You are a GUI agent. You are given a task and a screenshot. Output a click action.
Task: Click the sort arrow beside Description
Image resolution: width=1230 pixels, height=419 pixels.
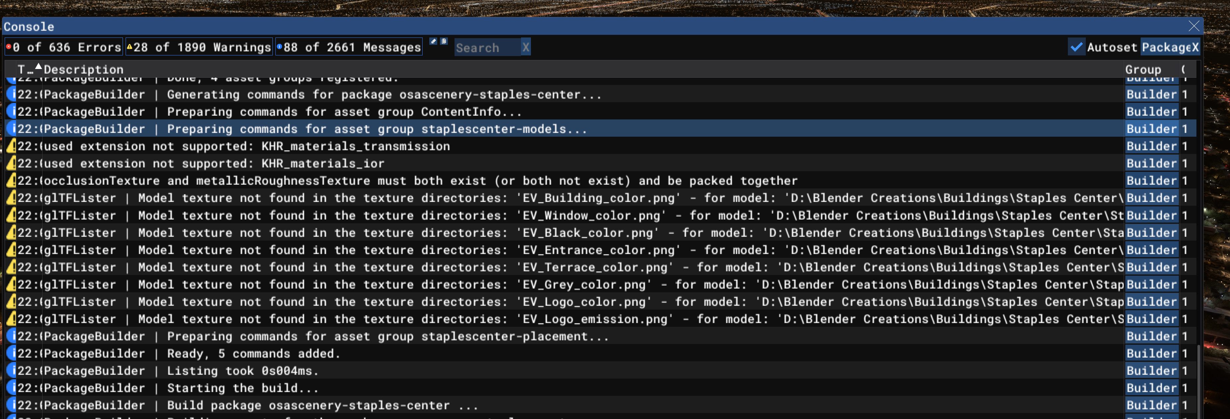(x=39, y=67)
